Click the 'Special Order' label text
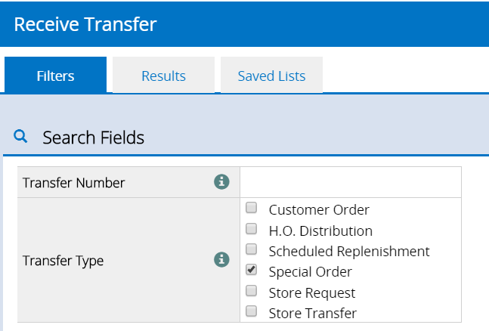 point(310,271)
